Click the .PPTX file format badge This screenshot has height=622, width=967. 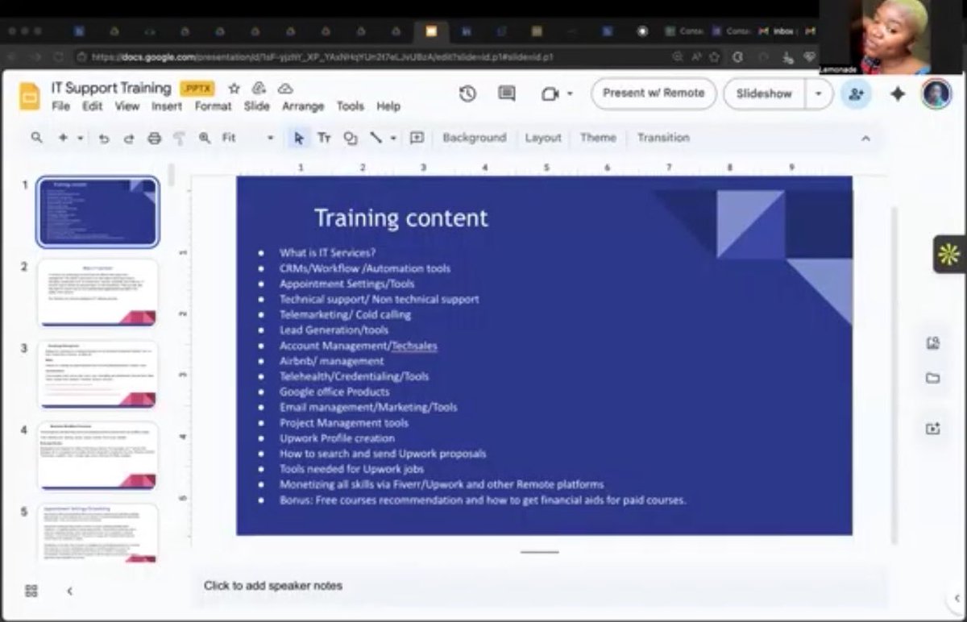197,89
